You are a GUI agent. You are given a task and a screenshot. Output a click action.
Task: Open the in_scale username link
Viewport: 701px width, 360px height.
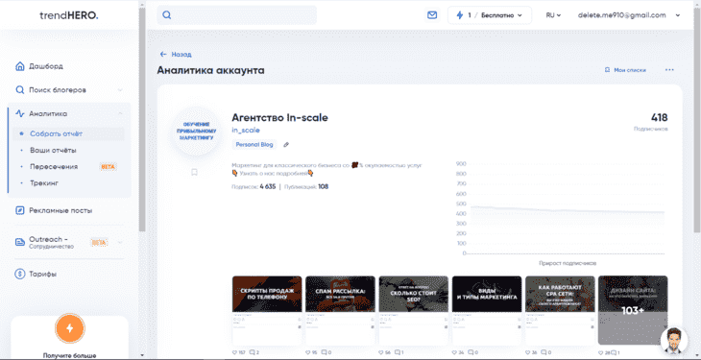[x=246, y=131]
